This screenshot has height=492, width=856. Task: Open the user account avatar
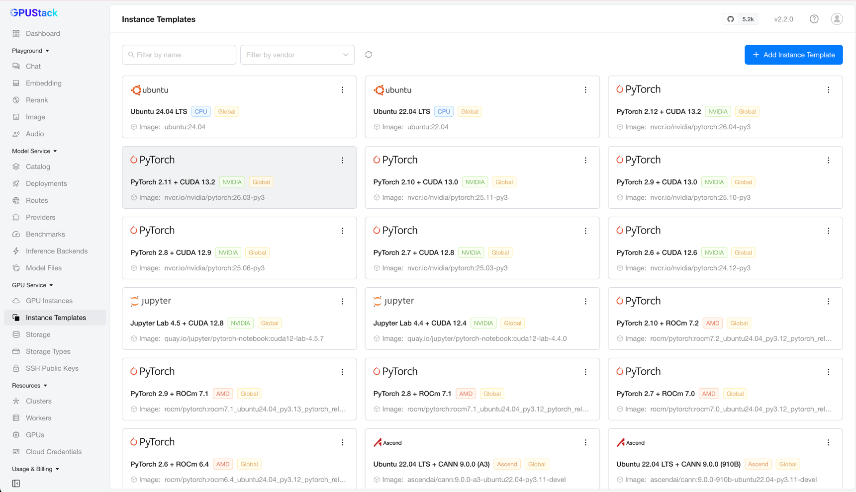pos(837,19)
